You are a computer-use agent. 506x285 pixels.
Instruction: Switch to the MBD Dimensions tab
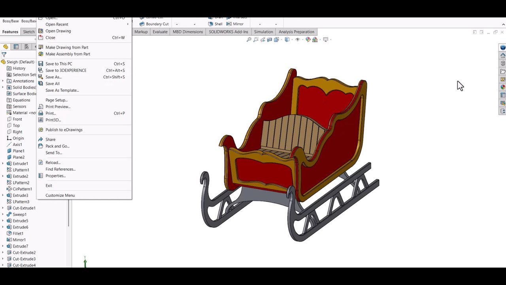pos(188,32)
